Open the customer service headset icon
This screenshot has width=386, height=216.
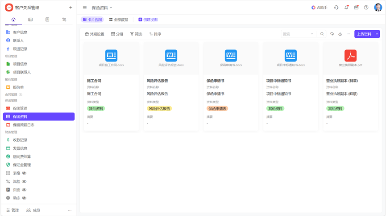[x=336, y=8]
